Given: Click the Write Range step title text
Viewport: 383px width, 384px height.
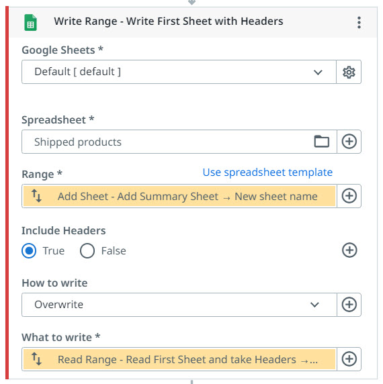Looking at the screenshot, I should click(x=169, y=21).
